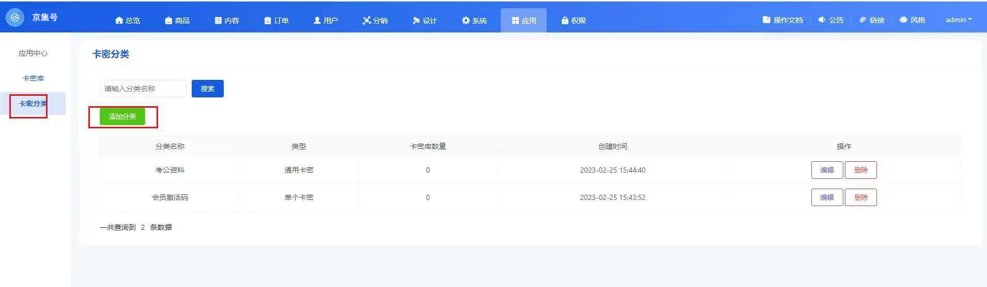Edit the 考公资料 category row

click(827, 170)
